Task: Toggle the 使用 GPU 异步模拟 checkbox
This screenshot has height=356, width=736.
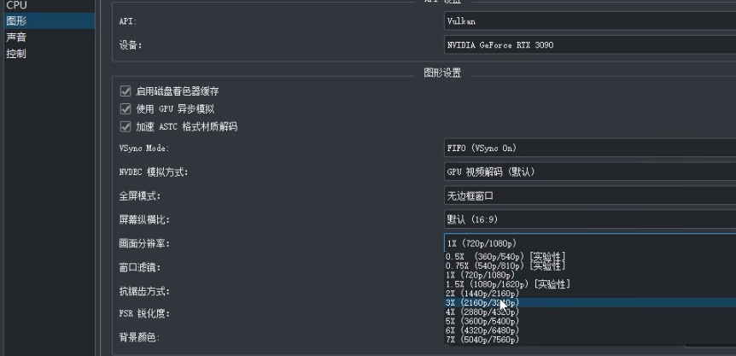Action: (126, 108)
